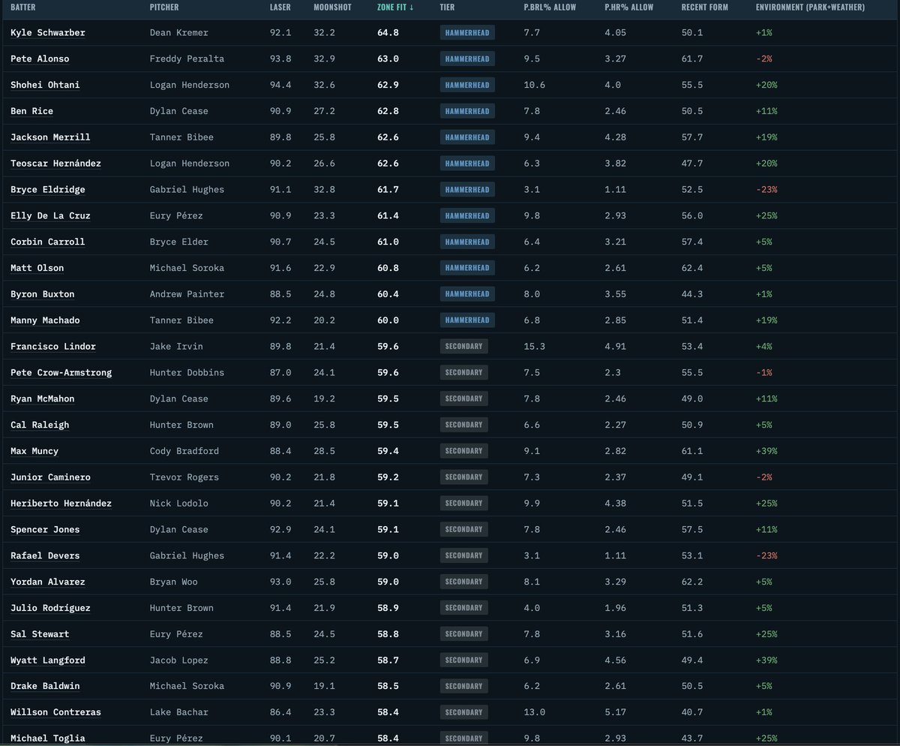Select pitcher Nick Lodolo cell
Screen dimensions: 900x746
coord(179,503)
